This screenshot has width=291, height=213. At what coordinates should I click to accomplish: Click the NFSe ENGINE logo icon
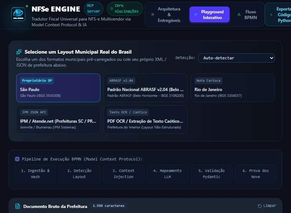click(18, 14)
